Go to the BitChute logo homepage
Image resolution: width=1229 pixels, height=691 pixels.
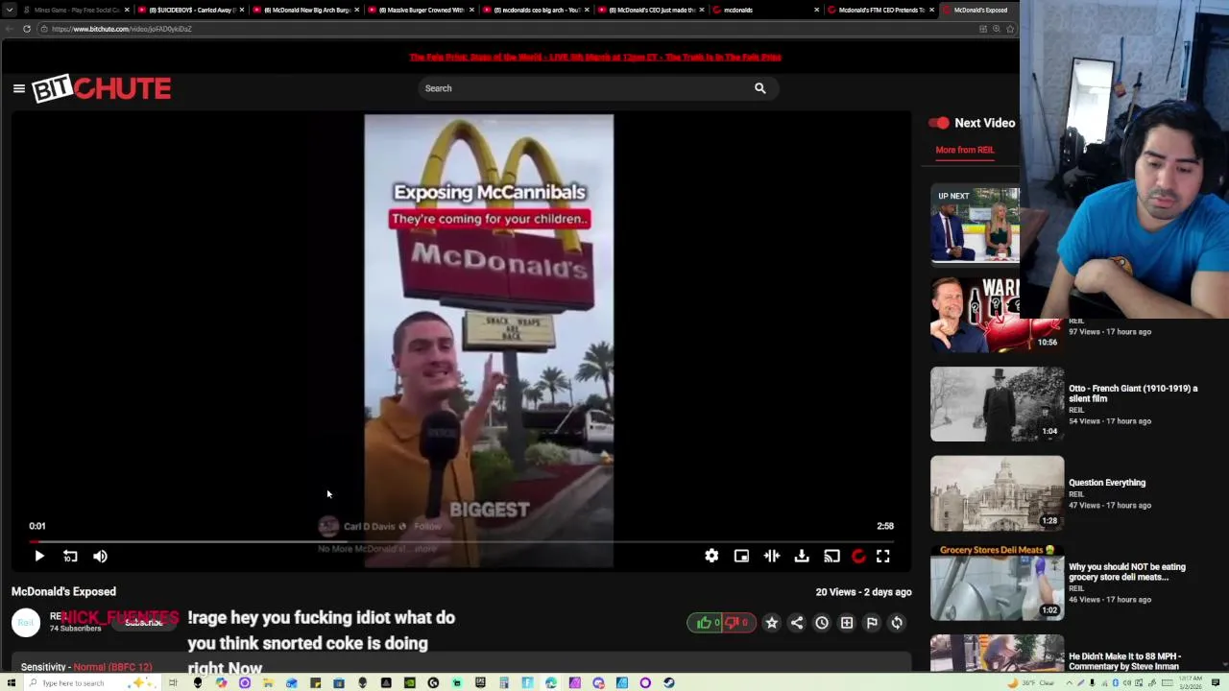102,88
